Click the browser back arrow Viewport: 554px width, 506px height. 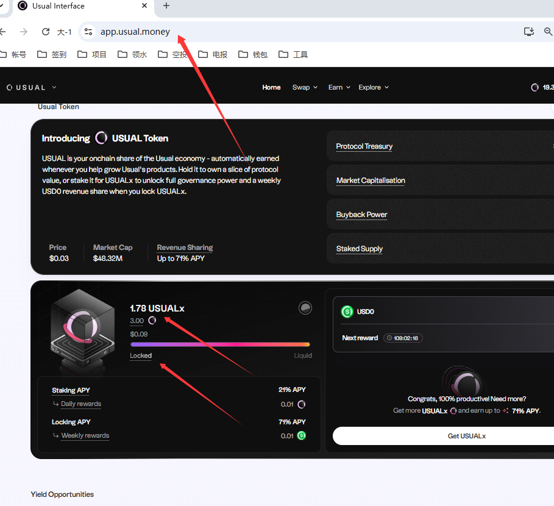3,32
